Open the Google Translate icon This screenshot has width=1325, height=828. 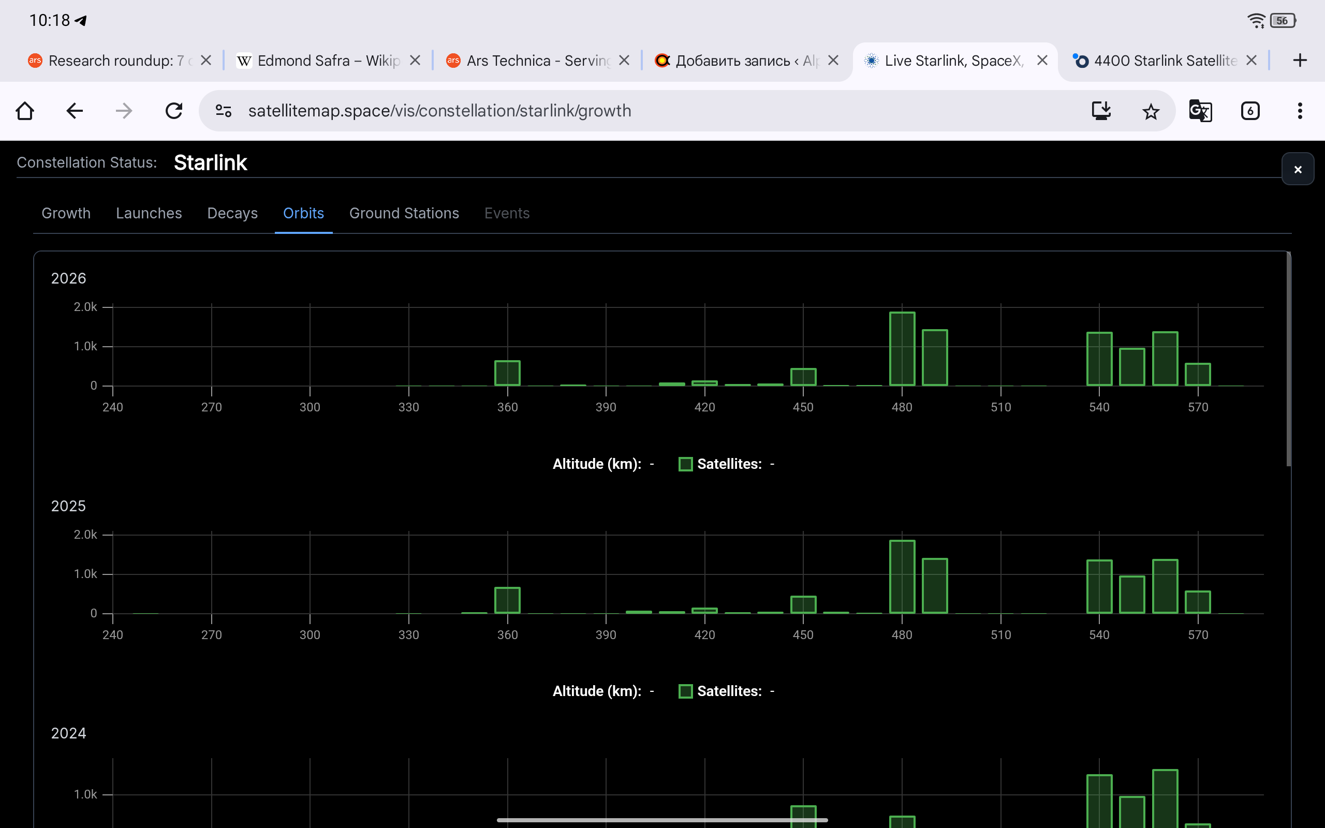(x=1200, y=111)
